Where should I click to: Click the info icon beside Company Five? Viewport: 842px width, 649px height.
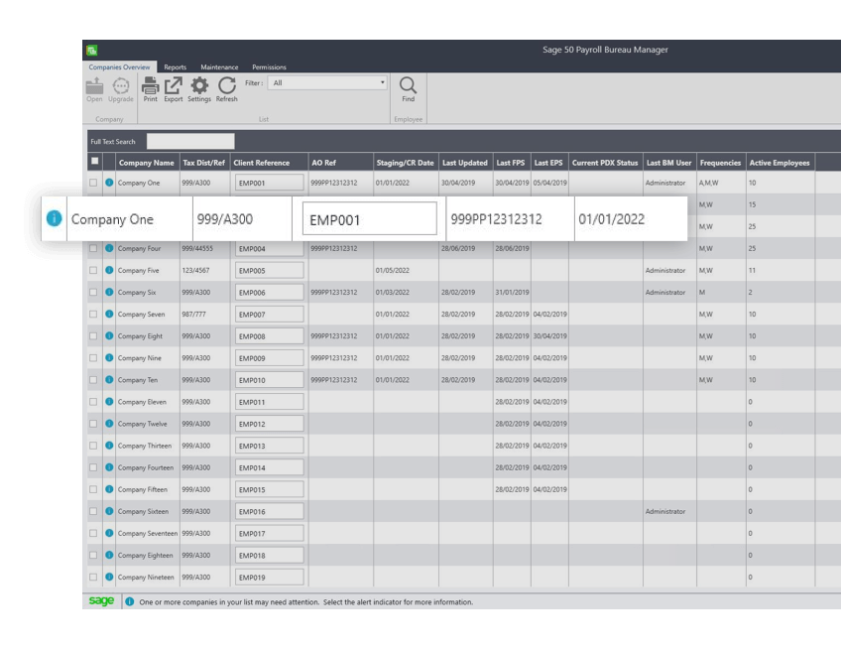pyautogui.click(x=110, y=270)
